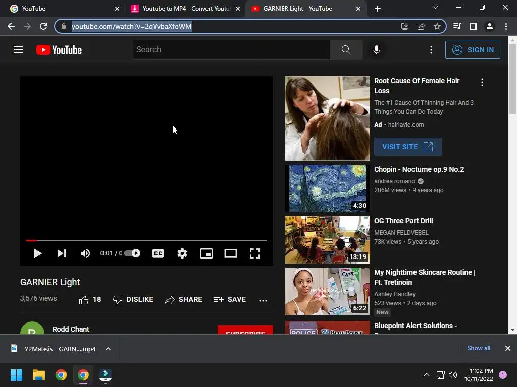Screen dimensions: 517x387
Task: Show all downloads
Action: click(x=479, y=348)
